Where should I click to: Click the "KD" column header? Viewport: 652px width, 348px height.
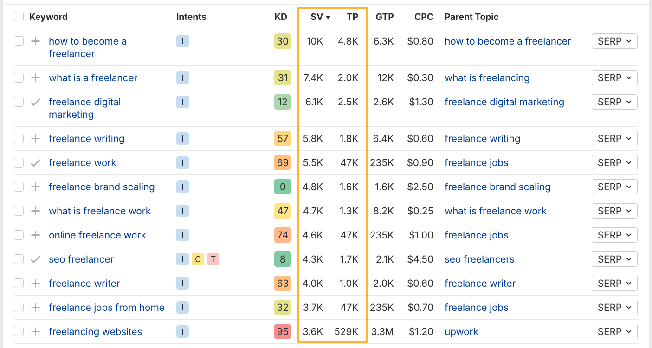[280, 17]
